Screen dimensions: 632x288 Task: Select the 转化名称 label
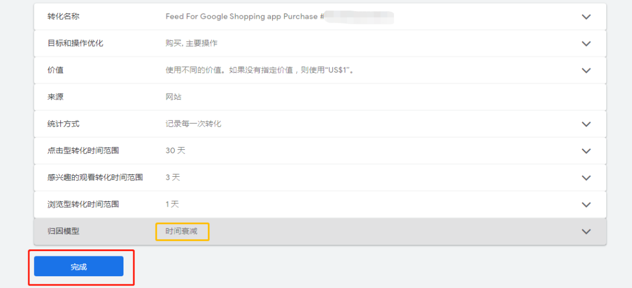point(63,16)
